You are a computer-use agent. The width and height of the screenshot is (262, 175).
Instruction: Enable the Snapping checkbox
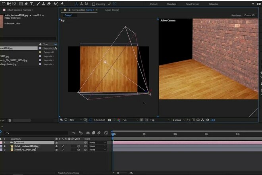coord(93,4)
